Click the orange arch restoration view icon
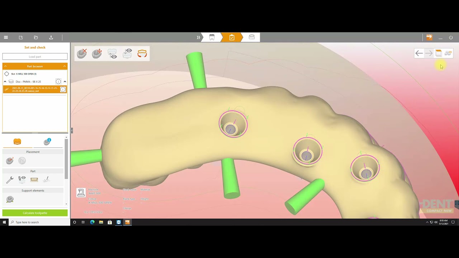 point(142,53)
